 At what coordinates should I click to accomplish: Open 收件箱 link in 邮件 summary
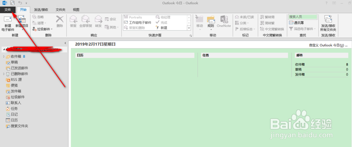click(300, 65)
